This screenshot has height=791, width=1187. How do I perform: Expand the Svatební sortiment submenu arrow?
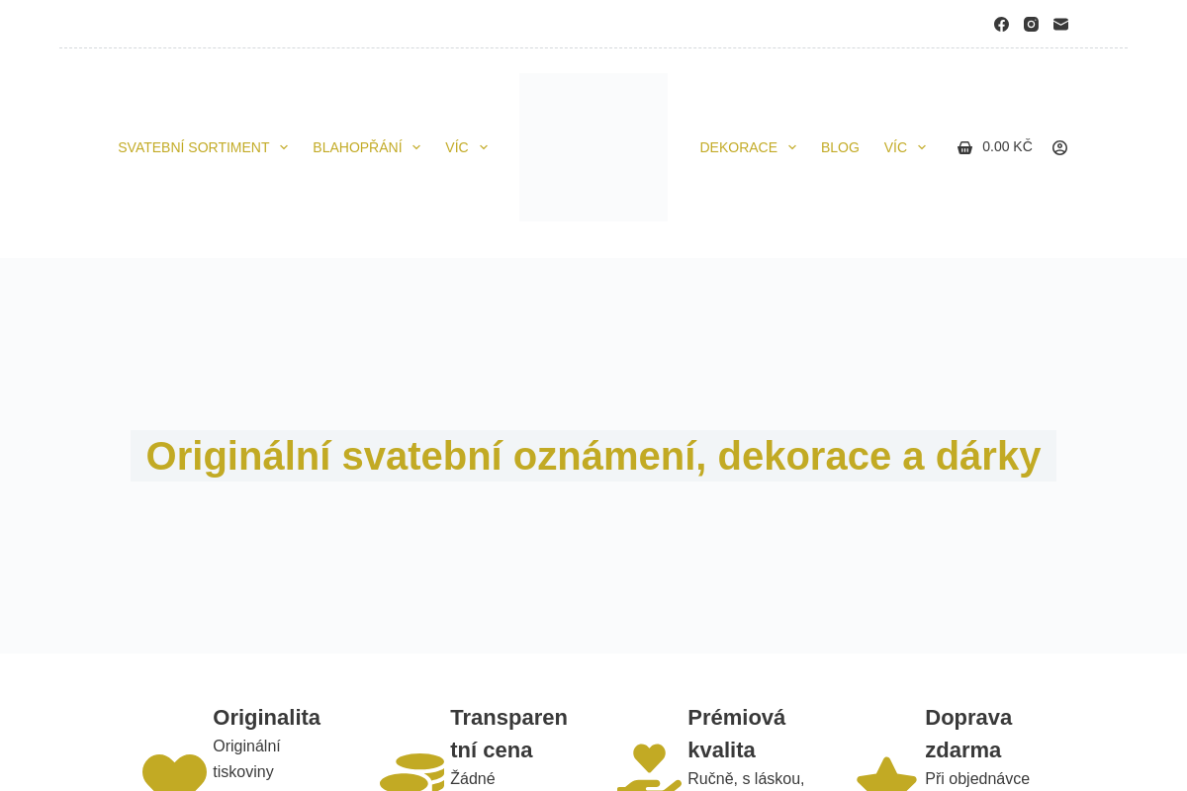click(x=284, y=147)
